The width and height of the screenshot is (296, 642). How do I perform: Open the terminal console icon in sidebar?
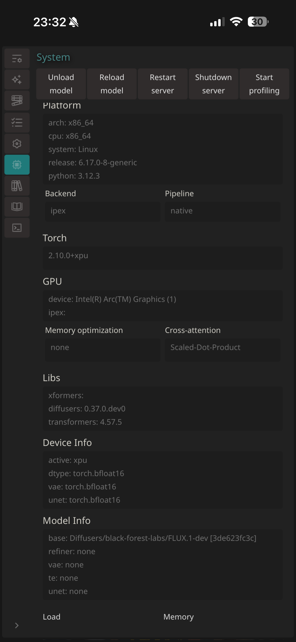click(x=17, y=228)
